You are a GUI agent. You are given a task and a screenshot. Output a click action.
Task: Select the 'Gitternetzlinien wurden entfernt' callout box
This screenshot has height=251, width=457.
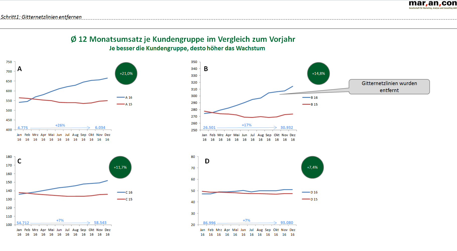[389, 87]
